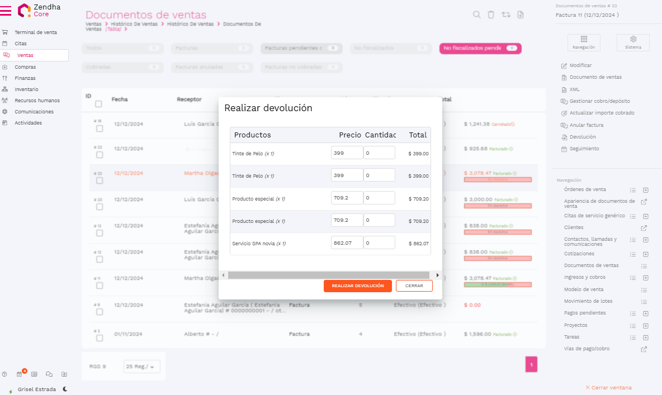Click the hamburger menu icon
Viewport: 662px width, 395px height.
coord(6,10)
